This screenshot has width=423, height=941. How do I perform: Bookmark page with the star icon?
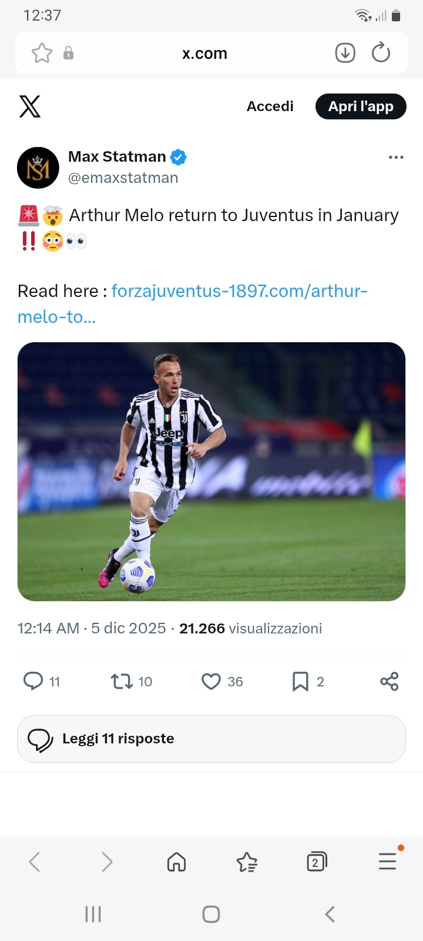click(42, 53)
